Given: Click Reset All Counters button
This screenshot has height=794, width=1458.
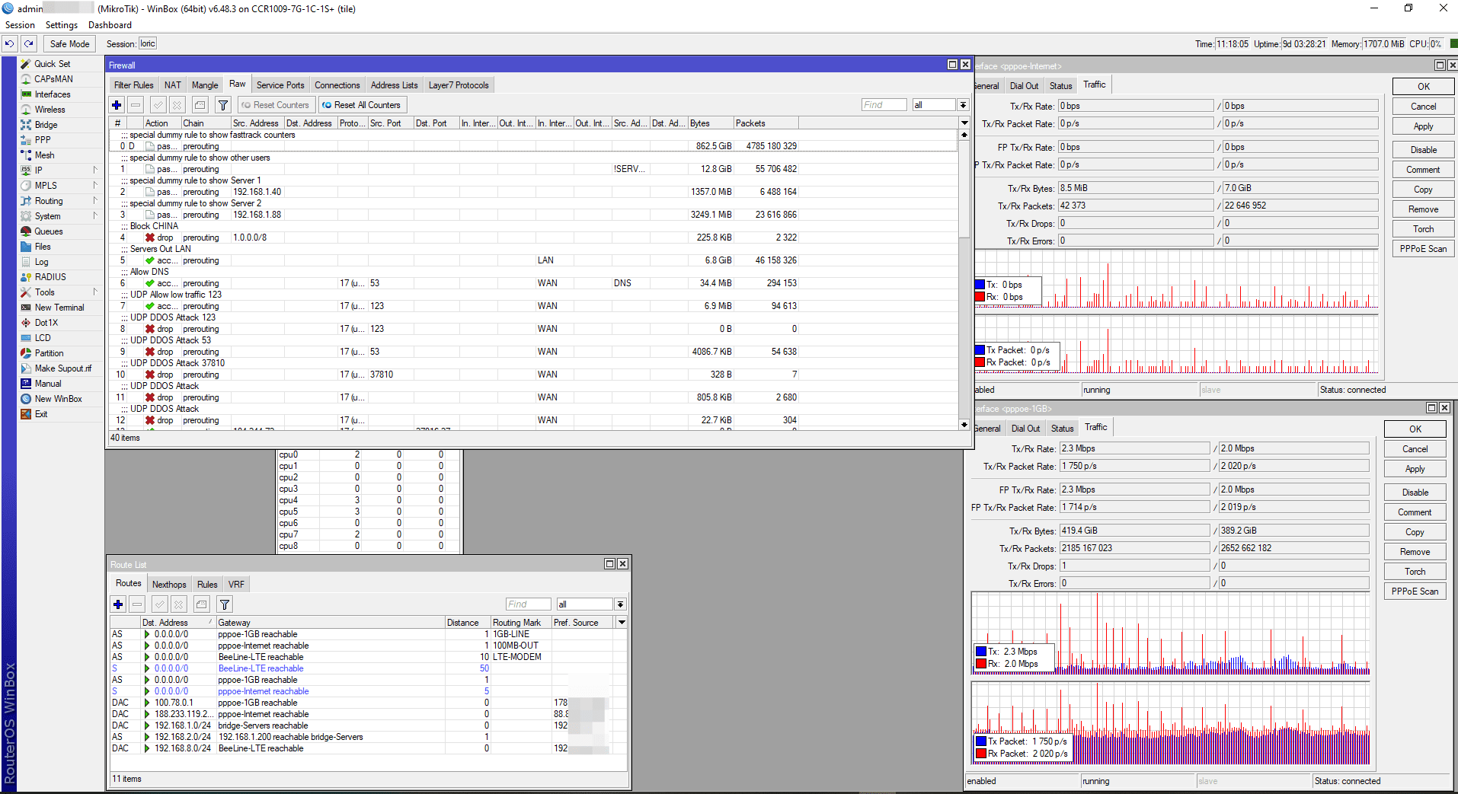Looking at the screenshot, I should point(361,105).
